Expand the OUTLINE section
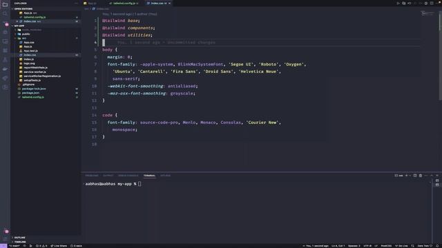The image size is (442, 248). pos(20,238)
